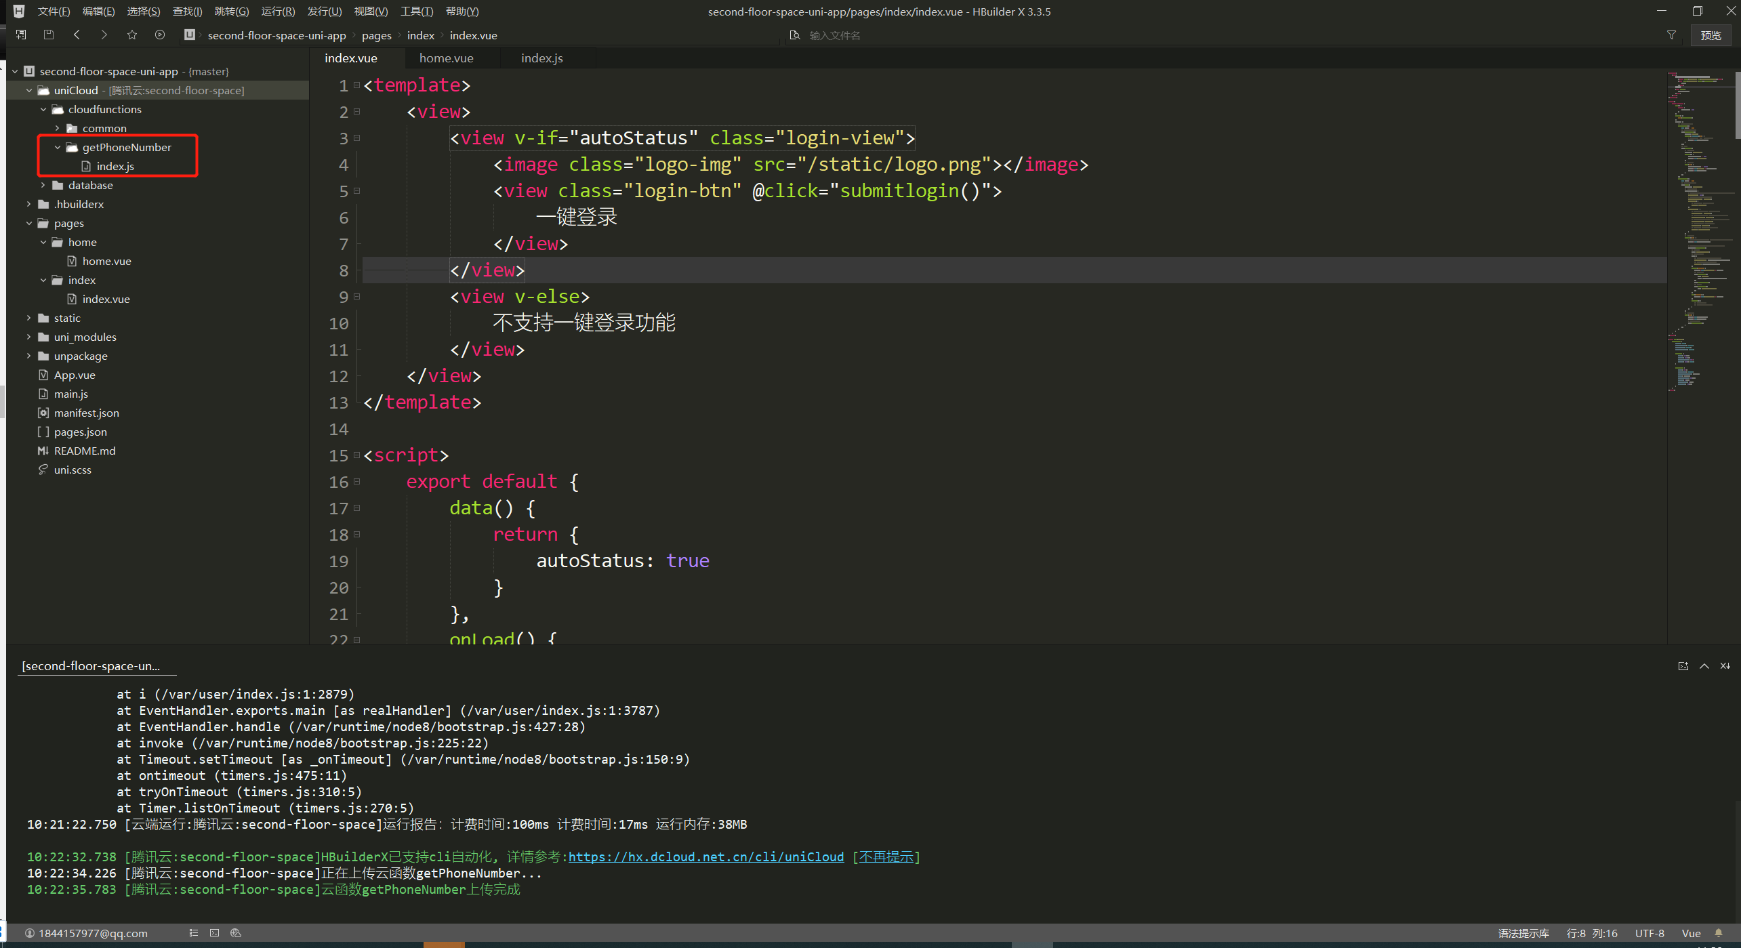Click the filter funnel icon
The image size is (1741, 948).
1671,35
